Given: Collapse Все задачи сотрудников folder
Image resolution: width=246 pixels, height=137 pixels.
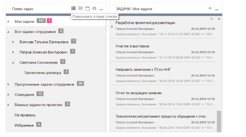Looking at the screenshot, I should (x=8, y=32).
